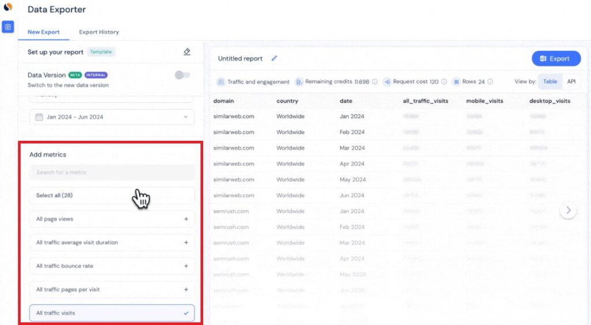Click the desktop_visits column header
The height and width of the screenshot is (325, 591).
549,101
